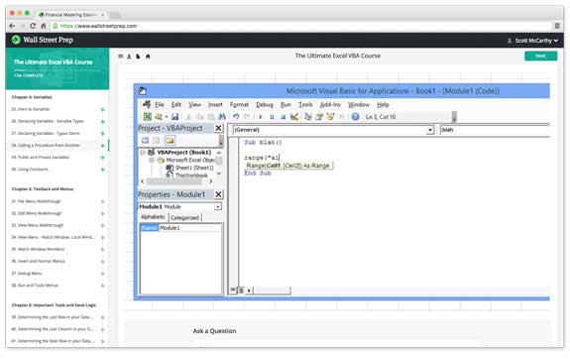
Task: Click the Break pause icon
Action: [272, 117]
